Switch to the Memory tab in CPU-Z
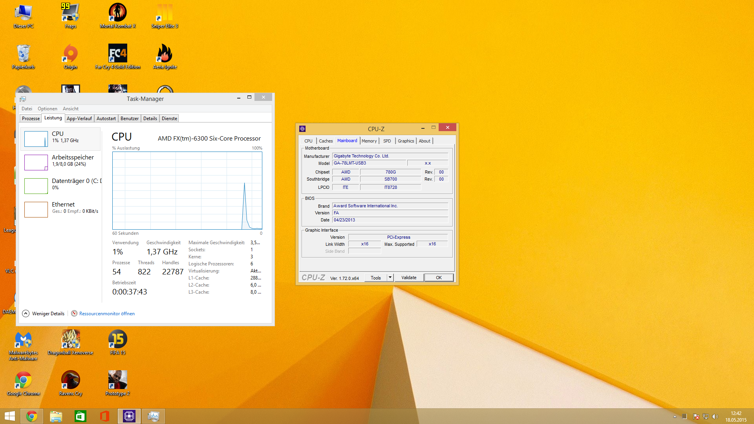This screenshot has height=424, width=754. (x=369, y=141)
